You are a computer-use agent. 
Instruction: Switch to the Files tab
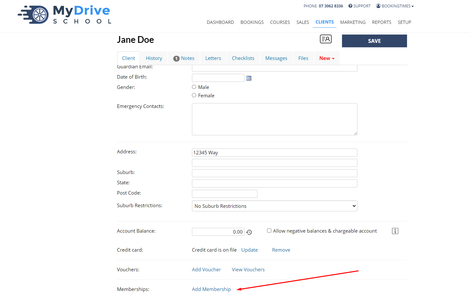point(303,58)
